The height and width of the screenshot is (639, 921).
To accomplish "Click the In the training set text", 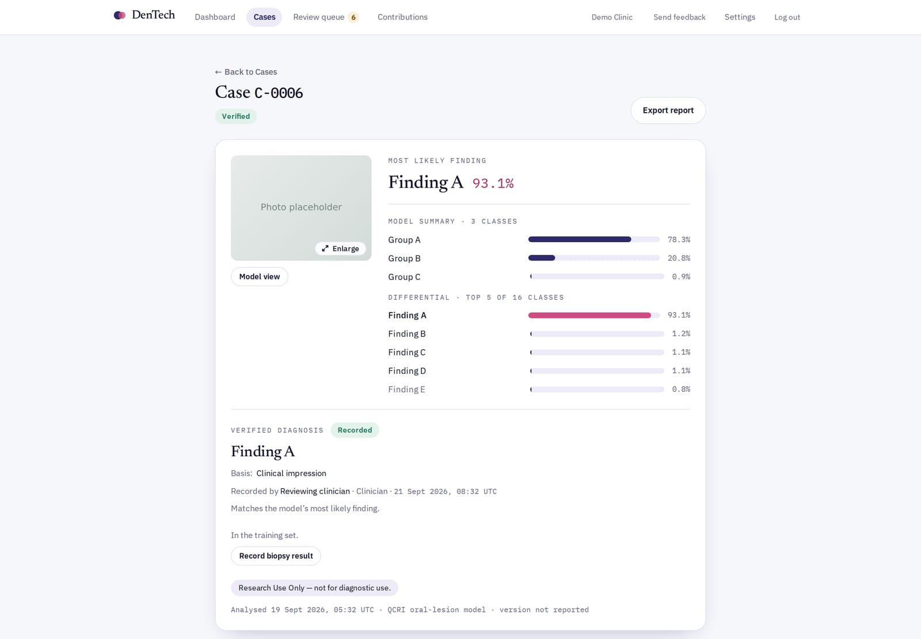I will coord(265,535).
